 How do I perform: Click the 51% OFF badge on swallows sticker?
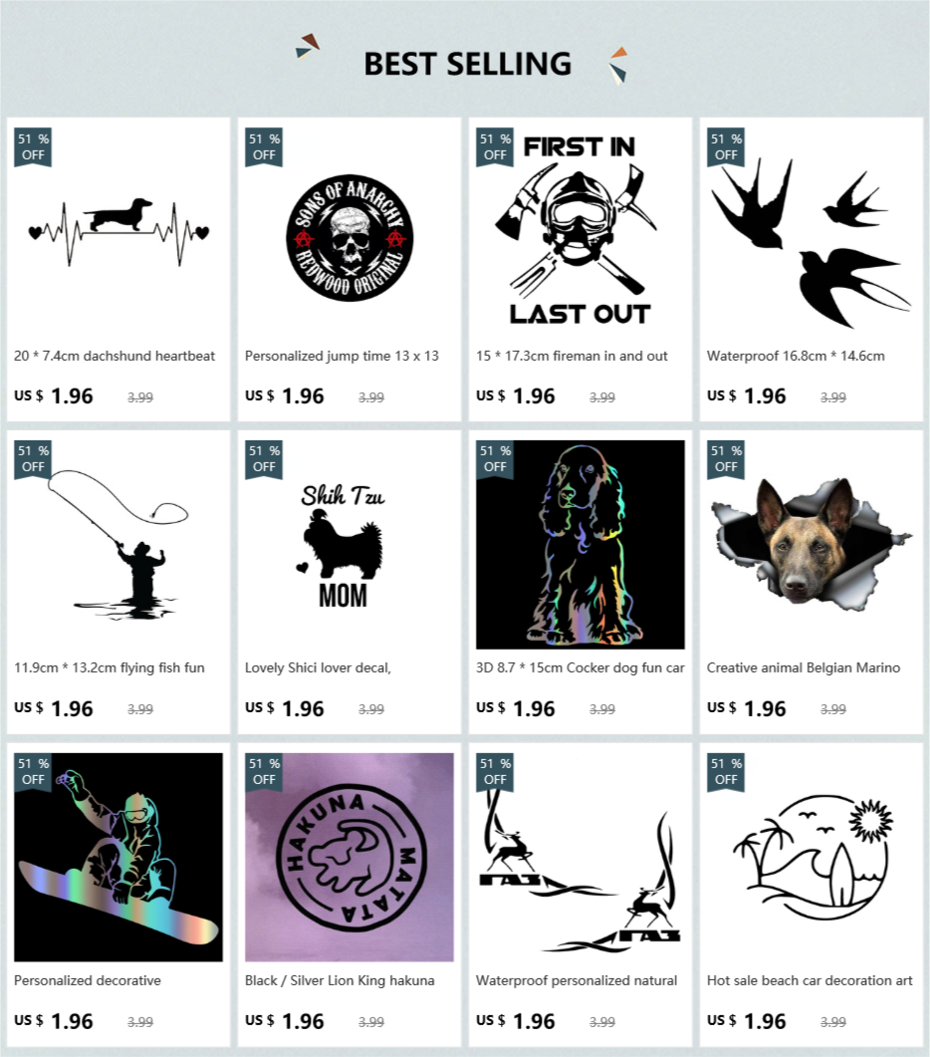coord(726,147)
